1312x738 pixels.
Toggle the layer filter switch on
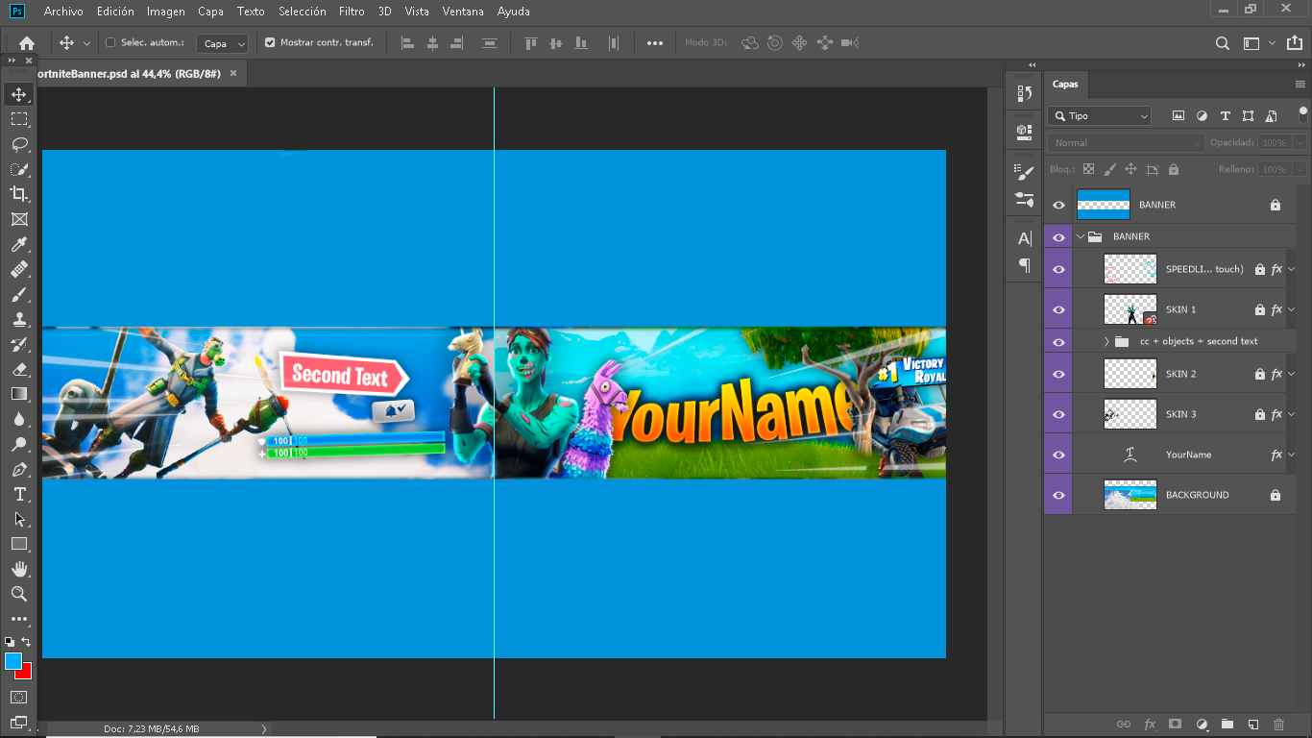tap(1303, 114)
